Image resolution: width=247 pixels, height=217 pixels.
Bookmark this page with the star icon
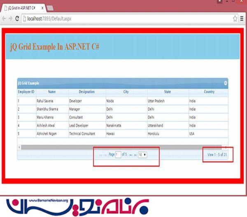(x=235, y=19)
